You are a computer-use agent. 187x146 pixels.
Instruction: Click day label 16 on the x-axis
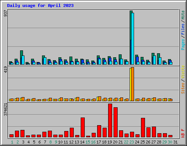pyautogui.click(x=93, y=142)
